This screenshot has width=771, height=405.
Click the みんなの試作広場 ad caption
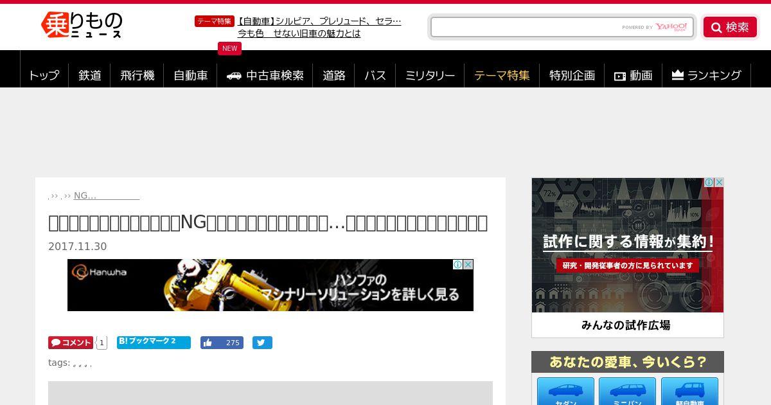coord(626,325)
